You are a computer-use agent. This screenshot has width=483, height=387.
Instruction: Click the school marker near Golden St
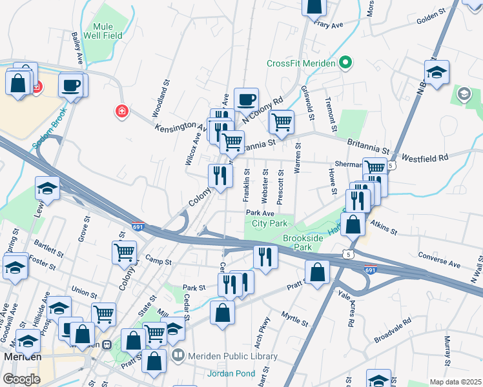(x=437, y=74)
